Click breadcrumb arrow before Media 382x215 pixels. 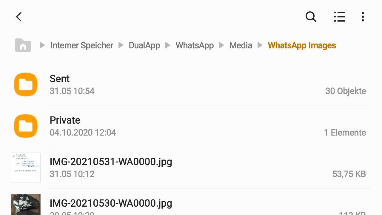(221, 45)
